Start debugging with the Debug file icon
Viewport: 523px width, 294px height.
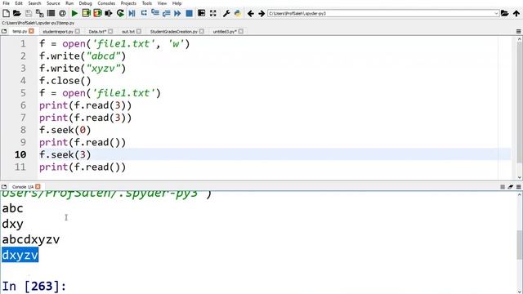coord(132,13)
